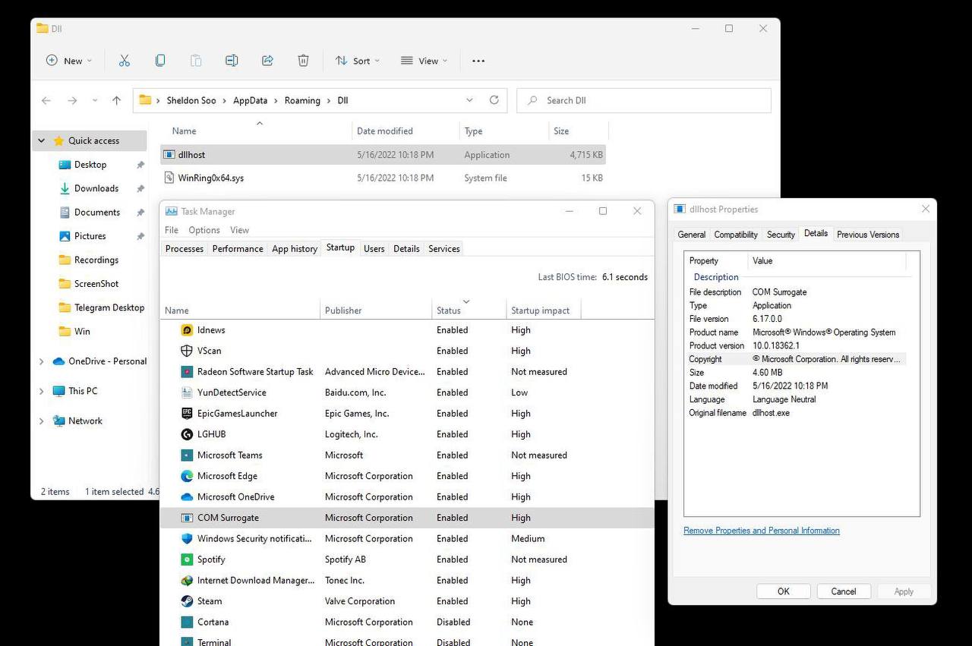Image resolution: width=972 pixels, height=646 pixels.
Task: Click the Refresh icon beside address bar
Action: (x=494, y=100)
